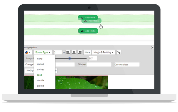Screen dimensions: 178x112
Task: Click the Custom class input field
Action: [127, 64]
